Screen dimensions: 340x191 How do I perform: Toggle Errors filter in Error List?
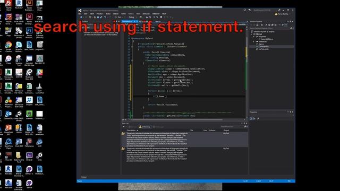point(132,127)
